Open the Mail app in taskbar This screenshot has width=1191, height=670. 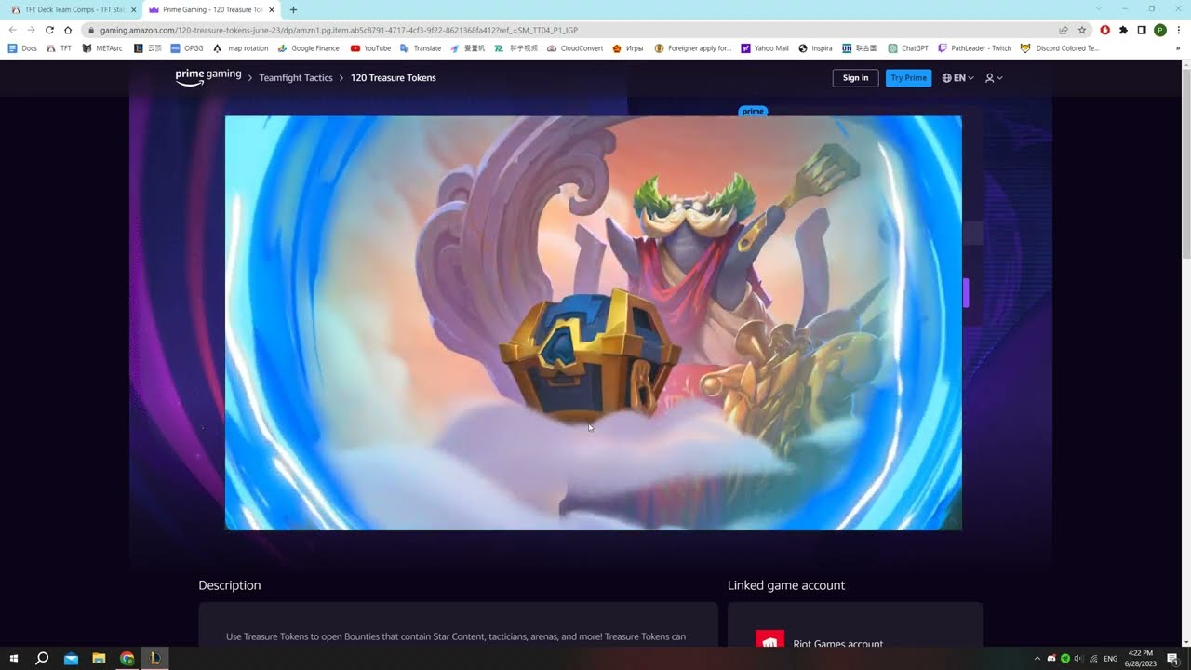click(x=71, y=659)
